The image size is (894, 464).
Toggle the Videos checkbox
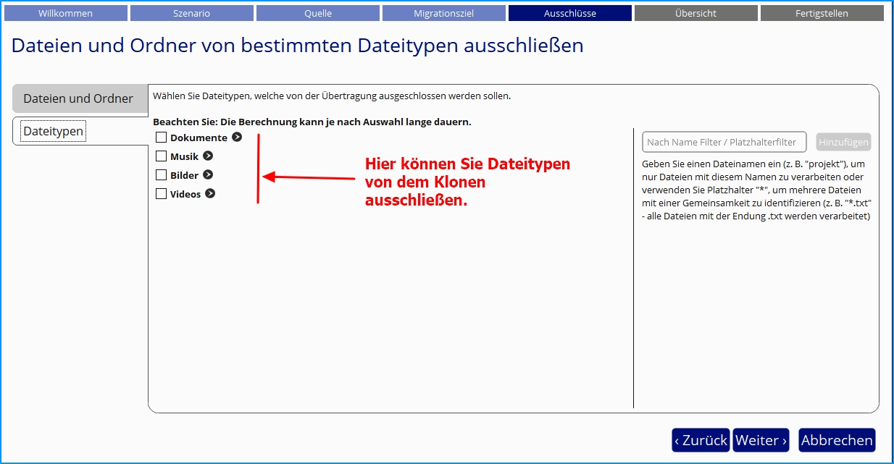(x=162, y=194)
